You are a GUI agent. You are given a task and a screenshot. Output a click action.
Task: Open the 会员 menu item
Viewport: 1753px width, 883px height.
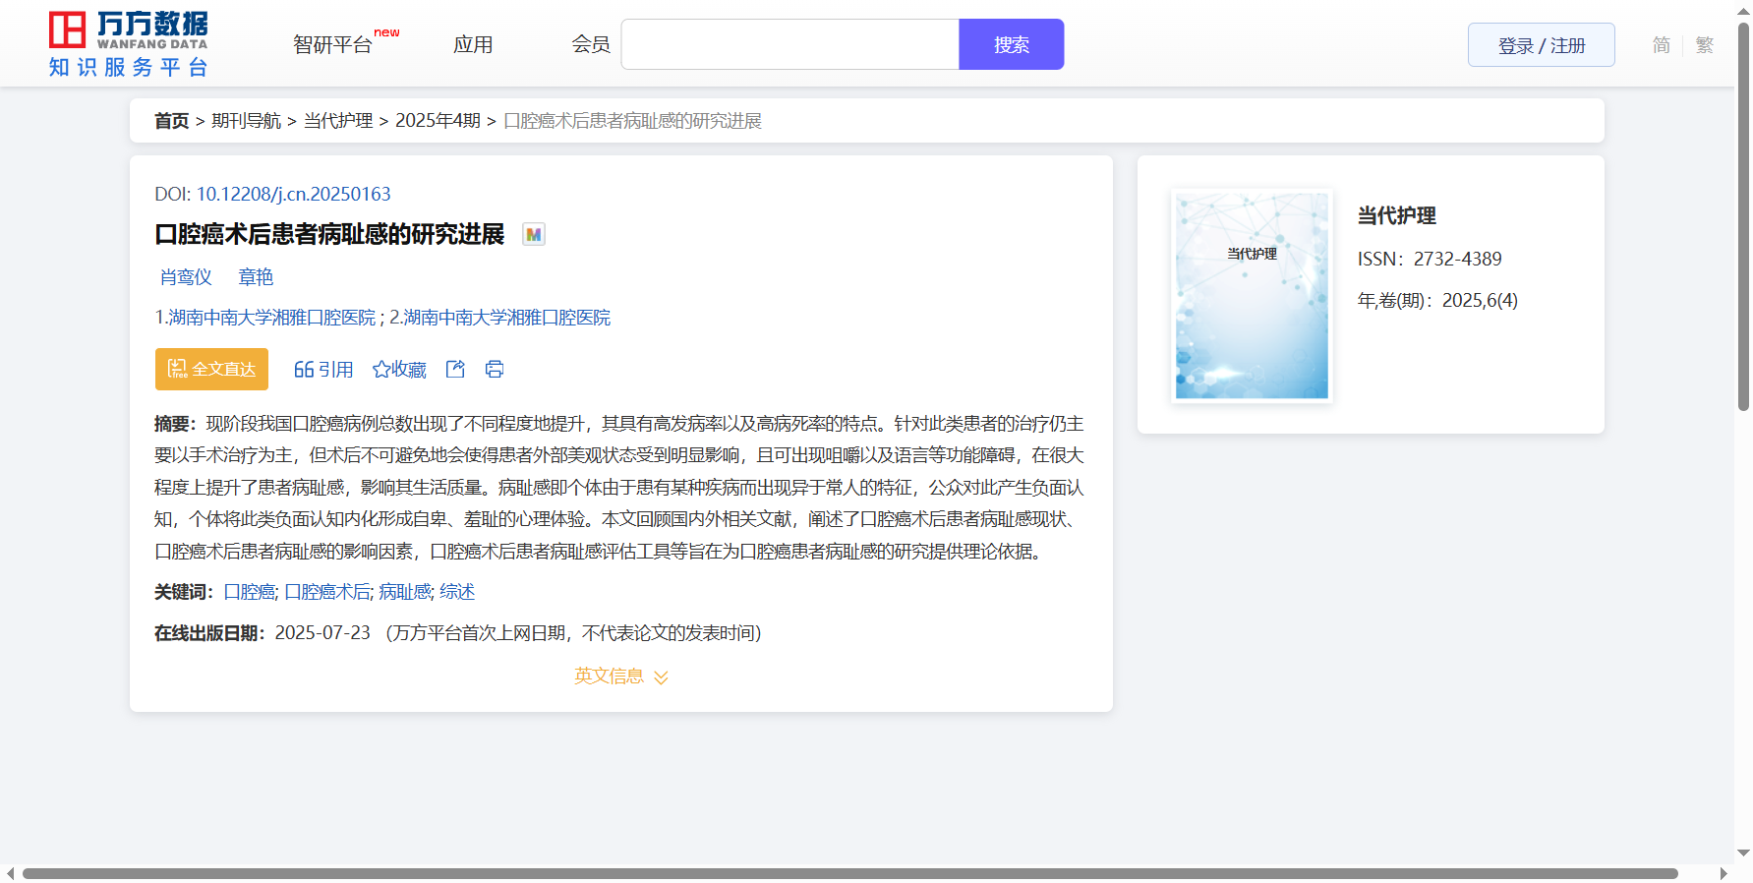591,45
